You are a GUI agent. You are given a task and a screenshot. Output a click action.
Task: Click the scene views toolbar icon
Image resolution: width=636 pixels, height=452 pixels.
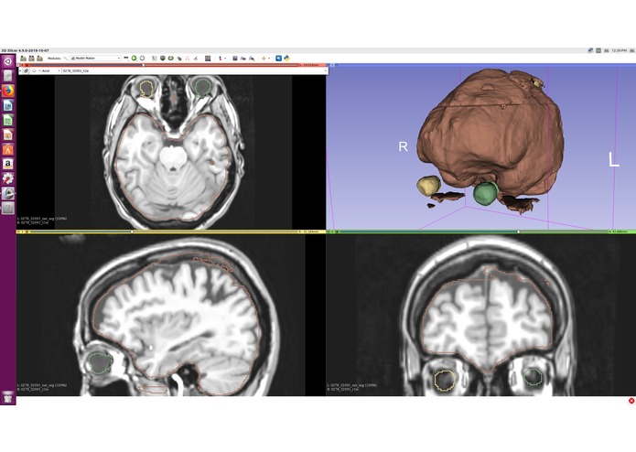pyautogui.click(x=243, y=59)
